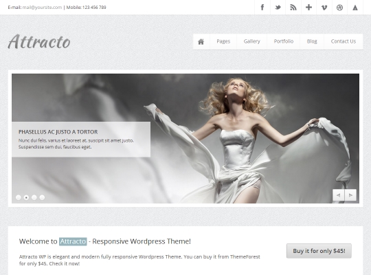Select the first slider dot
Screen dimensions: 371x275
coord(19,197)
